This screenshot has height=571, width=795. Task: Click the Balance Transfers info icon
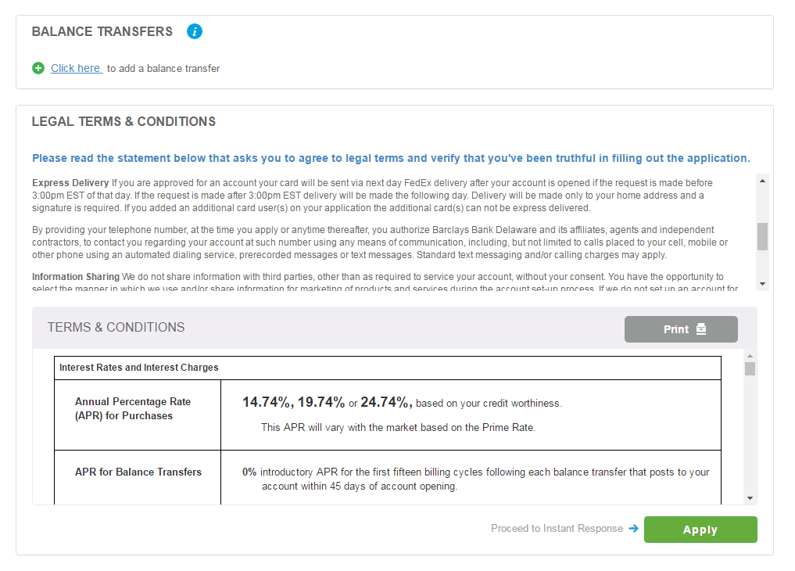click(x=195, y=31)
